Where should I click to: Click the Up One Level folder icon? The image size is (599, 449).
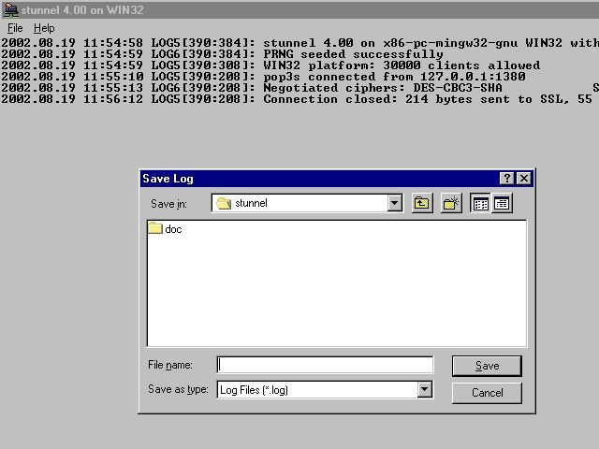422,203
